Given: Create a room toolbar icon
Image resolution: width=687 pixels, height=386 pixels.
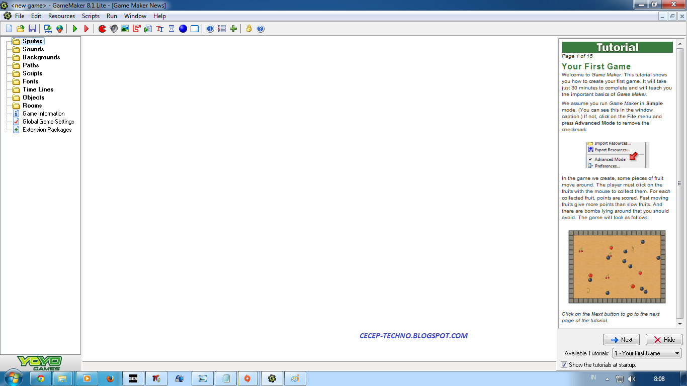Looking at the screenshot, I should [195, 29].
